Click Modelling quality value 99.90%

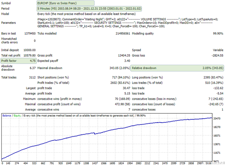[x=218, y=34]
